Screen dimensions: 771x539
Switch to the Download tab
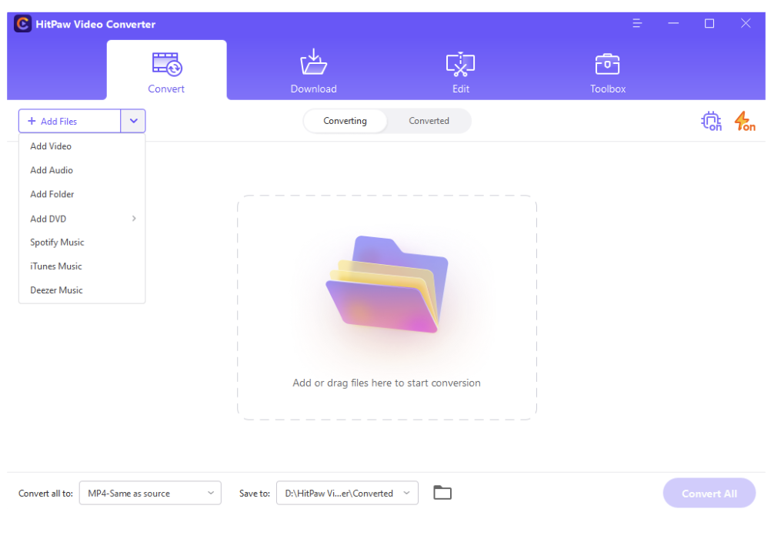313,70
